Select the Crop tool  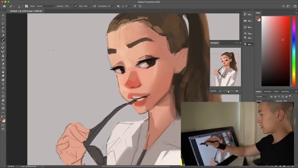(3, 32)
